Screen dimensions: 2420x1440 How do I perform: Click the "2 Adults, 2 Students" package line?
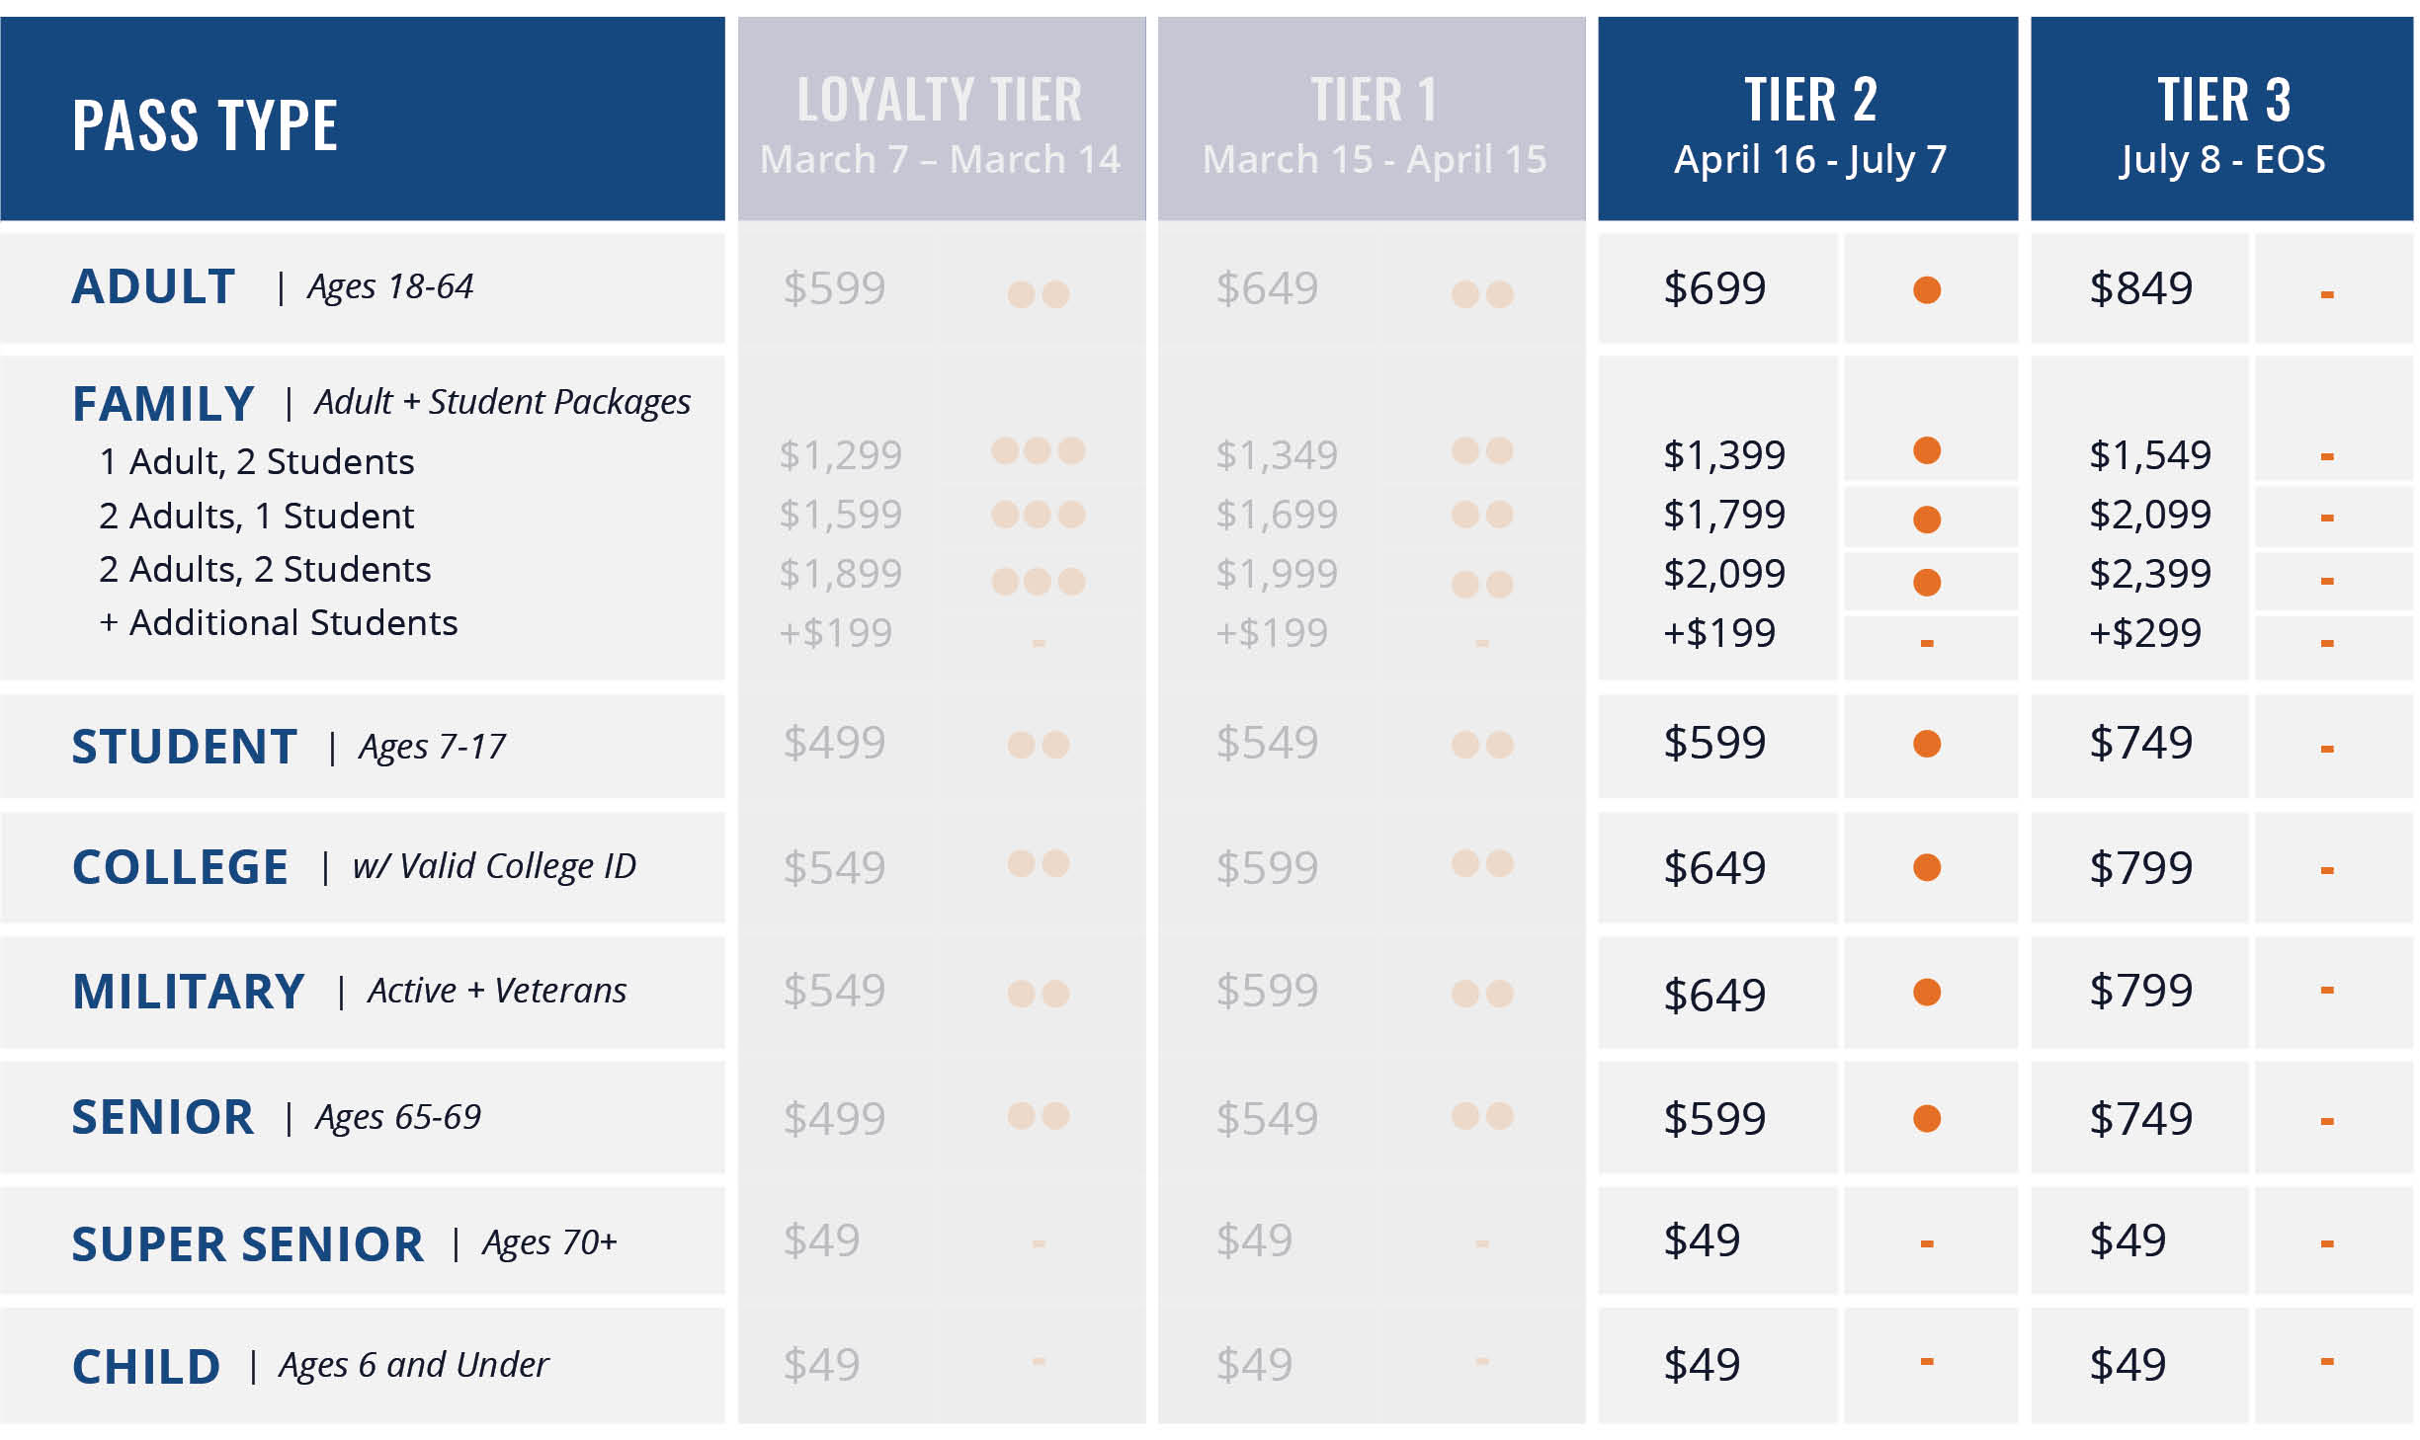click(265, 570)
